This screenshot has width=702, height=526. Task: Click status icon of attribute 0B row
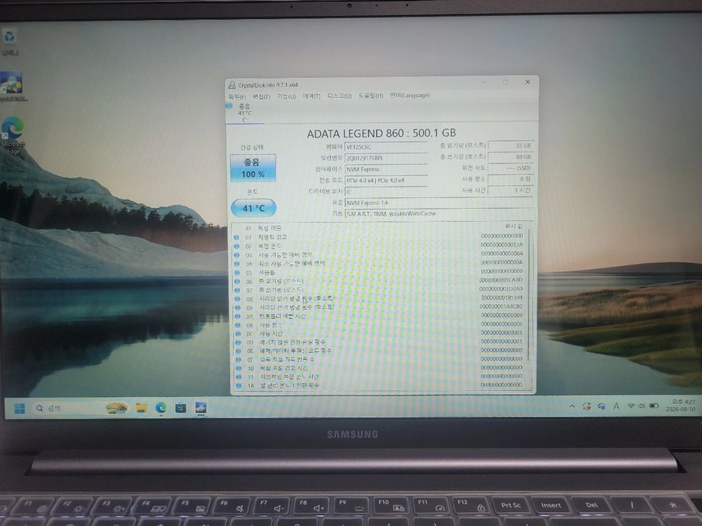[x=238, y=325]
